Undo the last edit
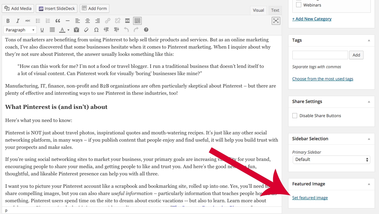 point(126,30)
